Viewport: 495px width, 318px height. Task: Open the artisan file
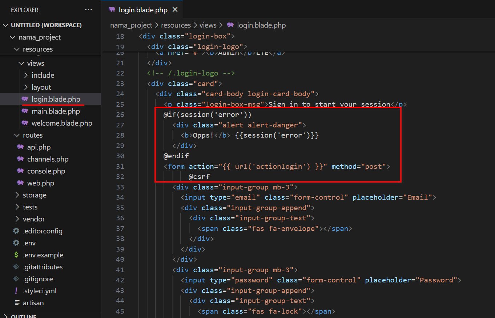coord(51,303)
